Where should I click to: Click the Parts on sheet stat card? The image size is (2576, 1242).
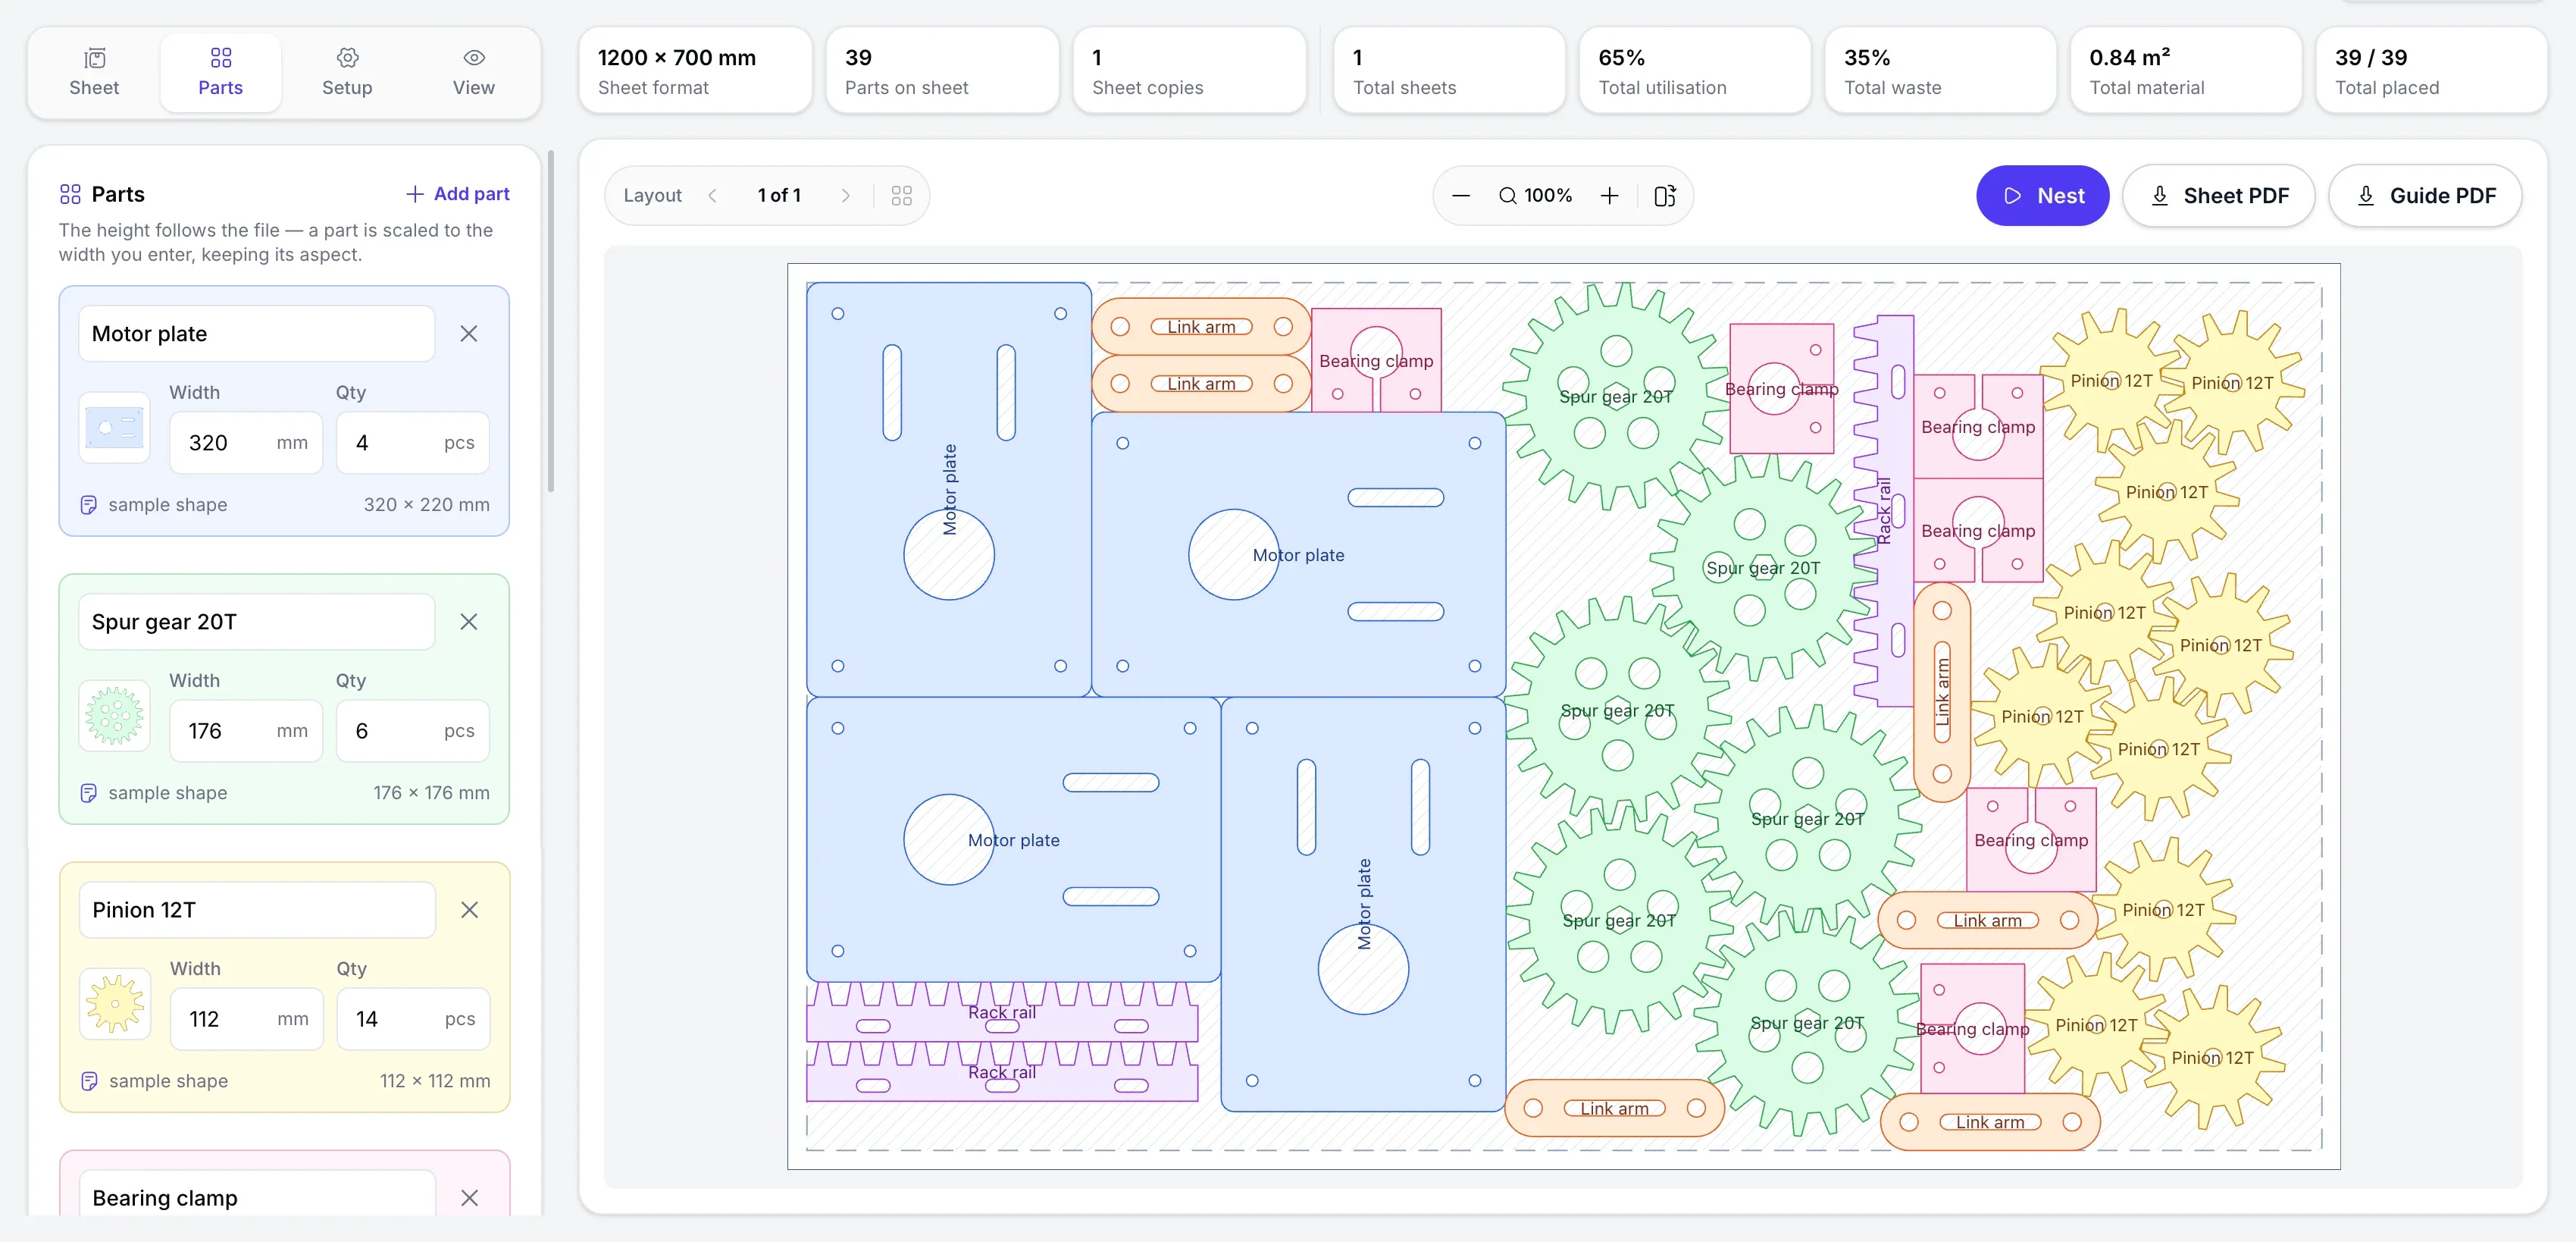[942, 71]
